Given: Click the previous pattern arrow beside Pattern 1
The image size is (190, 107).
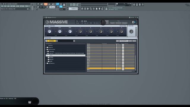Looking at the screenshot, I should pyautogui.click(x=68, y=9).
